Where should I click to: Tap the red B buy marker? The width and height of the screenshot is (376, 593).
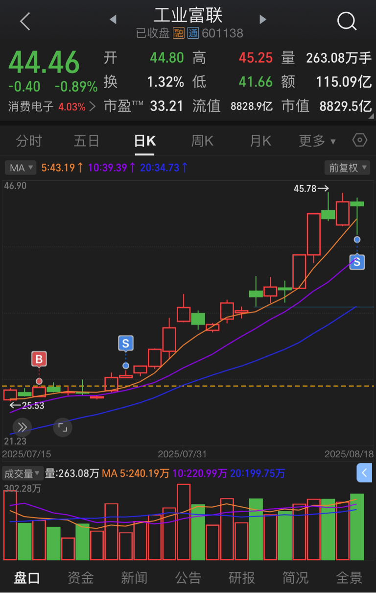39,359
